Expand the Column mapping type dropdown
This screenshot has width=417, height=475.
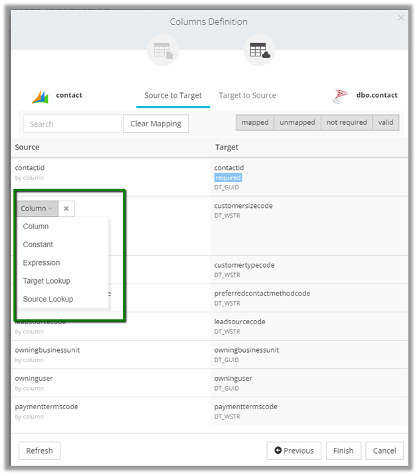(x=37, y=209)
